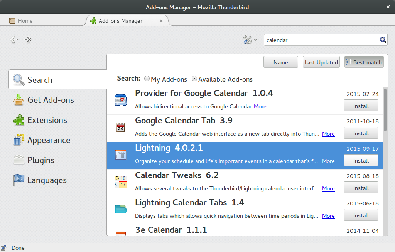Install Calendar Tweaks 6.2
395x252 pixels.
(361, 188)
